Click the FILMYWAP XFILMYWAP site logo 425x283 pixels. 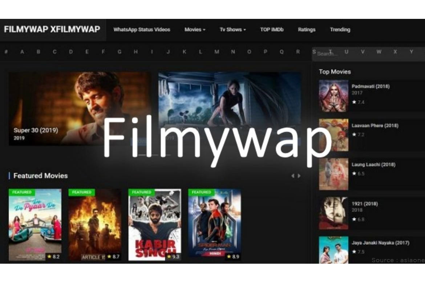[52, 29]
